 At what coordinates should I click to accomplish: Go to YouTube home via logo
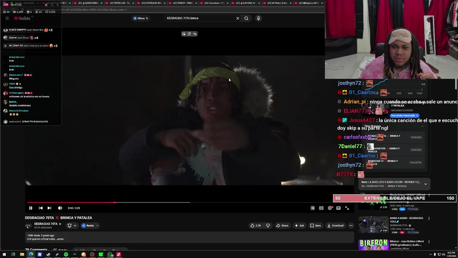(x=22, y=18)
